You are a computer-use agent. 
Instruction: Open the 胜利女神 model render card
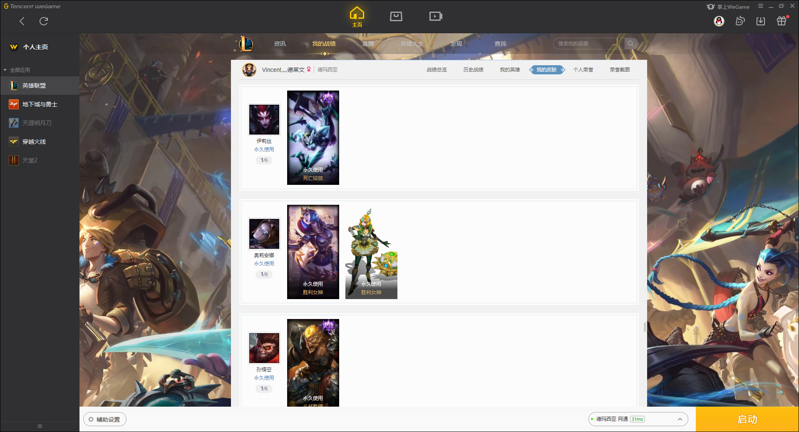coord(371,252)
